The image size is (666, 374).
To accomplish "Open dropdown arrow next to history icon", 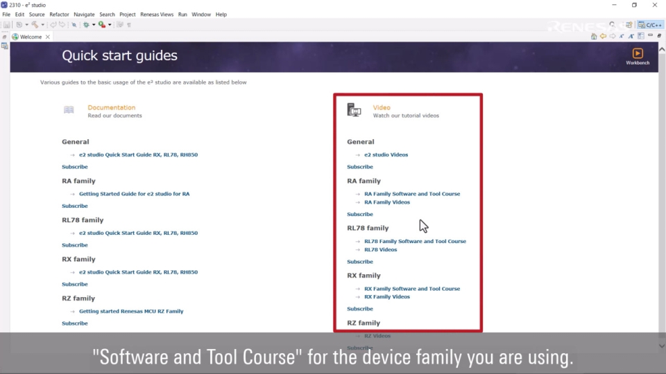I will [x=27, y=25].
